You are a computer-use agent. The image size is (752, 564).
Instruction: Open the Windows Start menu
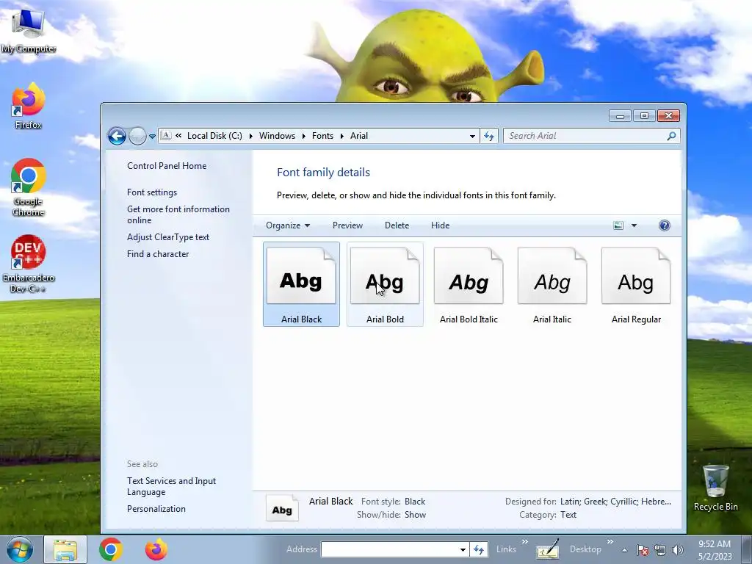pos(20,549)
